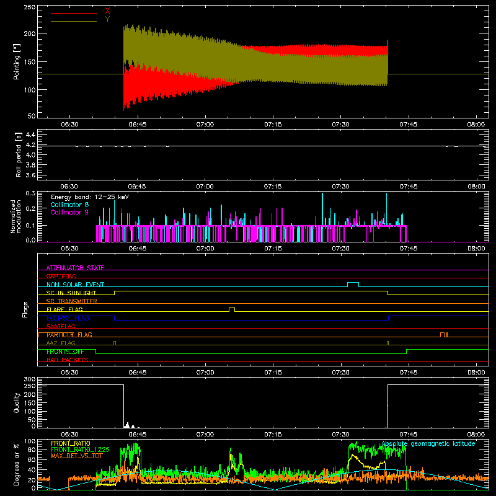The height and width of the screenshot is (496, 496).
Task: Click the red X legend label
Action: point(107,11)
